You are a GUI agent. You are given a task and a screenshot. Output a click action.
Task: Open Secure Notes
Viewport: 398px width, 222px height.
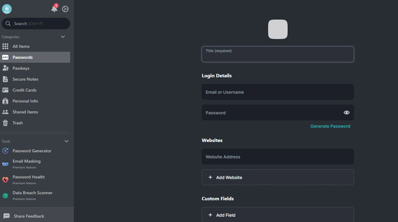coord(35,79)
